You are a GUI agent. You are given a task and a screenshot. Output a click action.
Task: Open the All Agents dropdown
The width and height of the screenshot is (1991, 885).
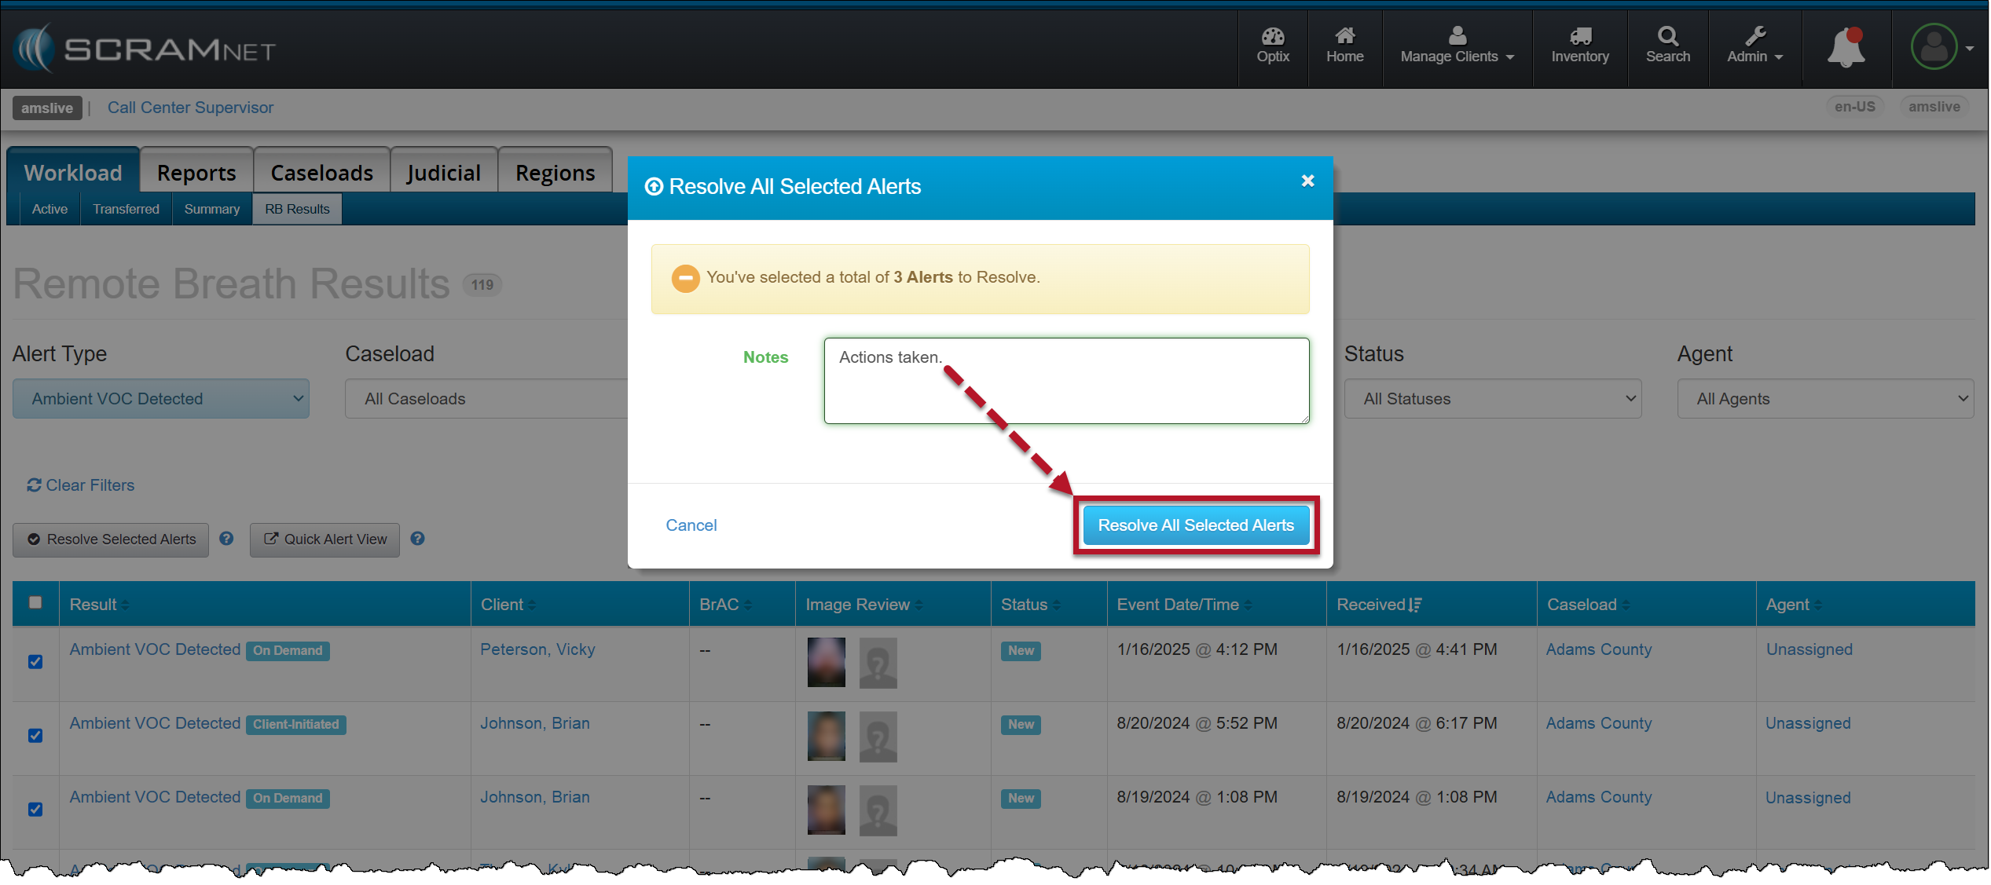[1824, 399]
